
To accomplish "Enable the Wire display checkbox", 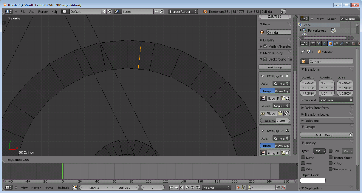I will coord(303,169).
